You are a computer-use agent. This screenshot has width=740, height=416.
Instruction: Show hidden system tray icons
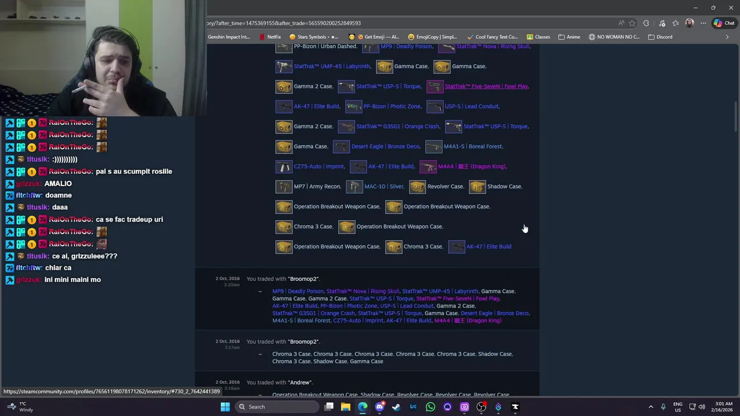650,407
